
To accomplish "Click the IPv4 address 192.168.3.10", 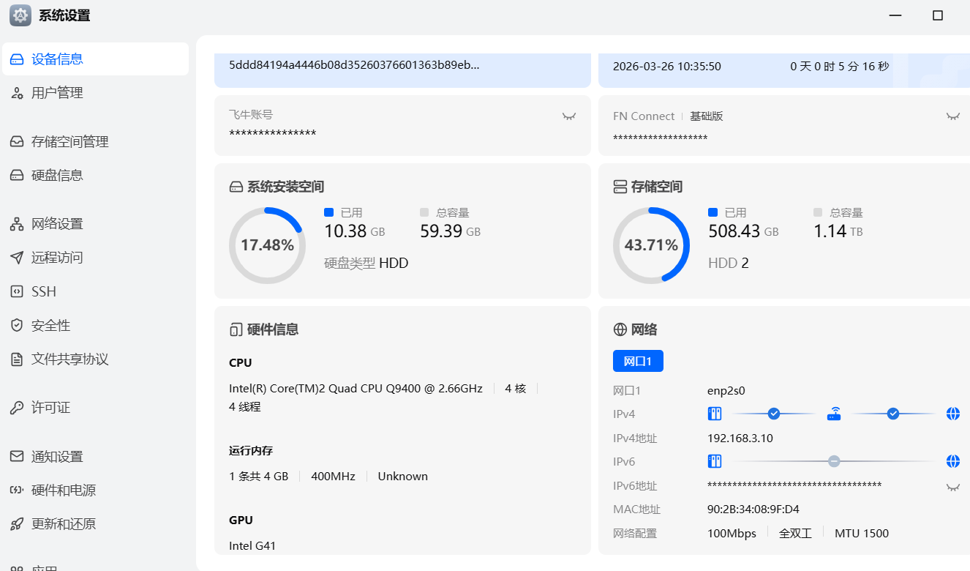I will (740, 438).
